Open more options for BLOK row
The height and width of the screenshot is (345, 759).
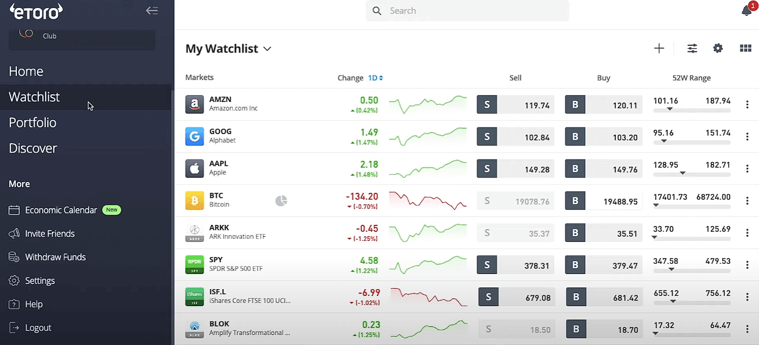[x=747, y=329]
